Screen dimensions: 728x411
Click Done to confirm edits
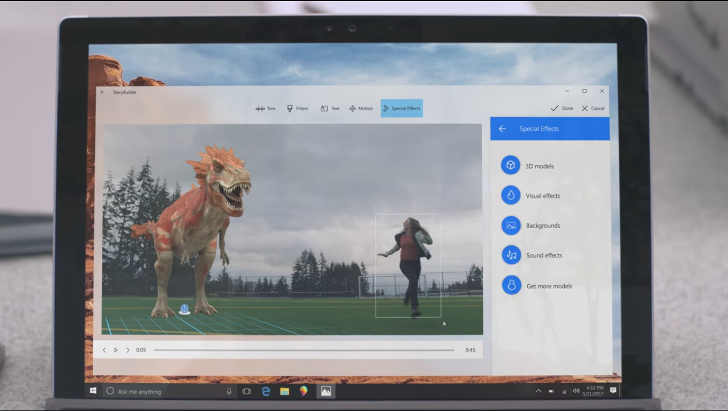562,109
